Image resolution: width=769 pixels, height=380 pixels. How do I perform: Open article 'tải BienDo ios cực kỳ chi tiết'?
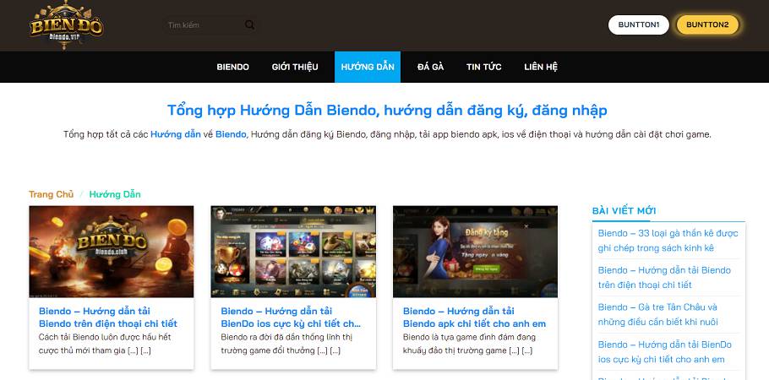pos(291,318)
